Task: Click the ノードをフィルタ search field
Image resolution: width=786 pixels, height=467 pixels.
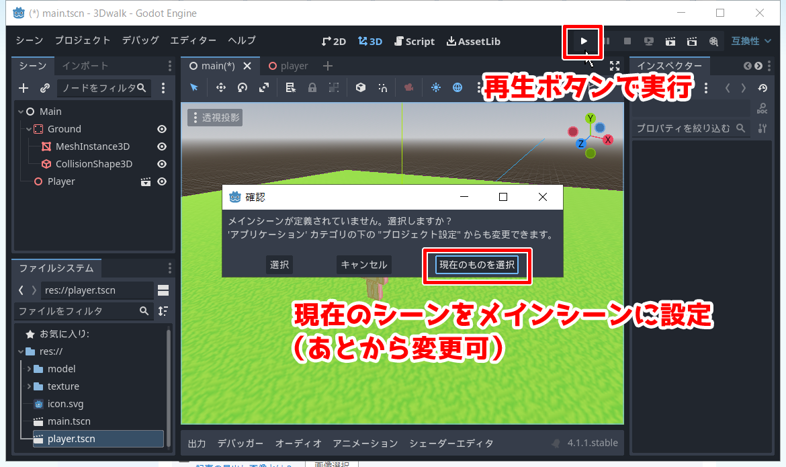Action: (x=103, y=88)
